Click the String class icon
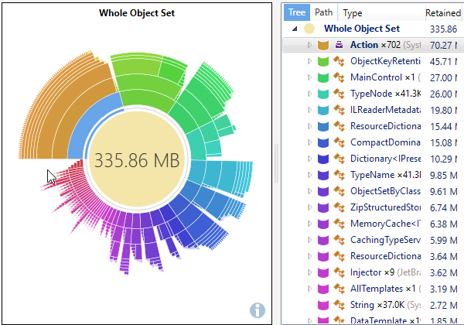This screenshot has width=464, height=325. [x=339, y=305]
